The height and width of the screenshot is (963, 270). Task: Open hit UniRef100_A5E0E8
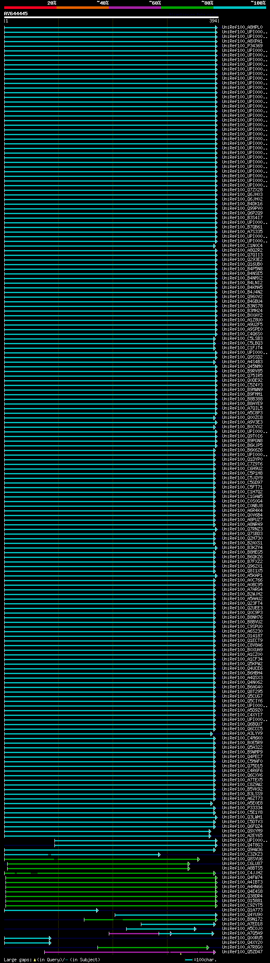click(x=242, y=803)
